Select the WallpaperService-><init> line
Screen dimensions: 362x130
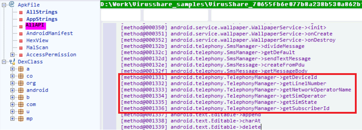tap(224, 28)
